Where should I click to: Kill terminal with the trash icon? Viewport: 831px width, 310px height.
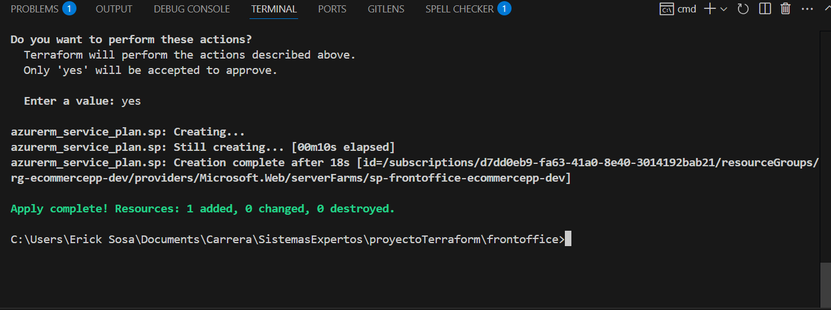click(785, 9)
